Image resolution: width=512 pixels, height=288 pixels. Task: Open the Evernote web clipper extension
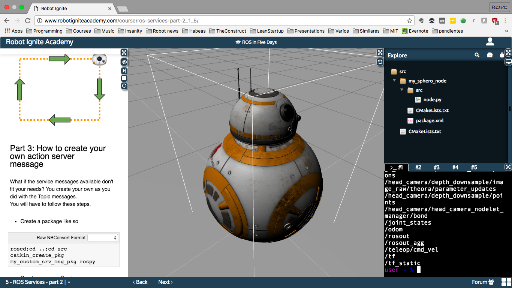tap(421, 21)
